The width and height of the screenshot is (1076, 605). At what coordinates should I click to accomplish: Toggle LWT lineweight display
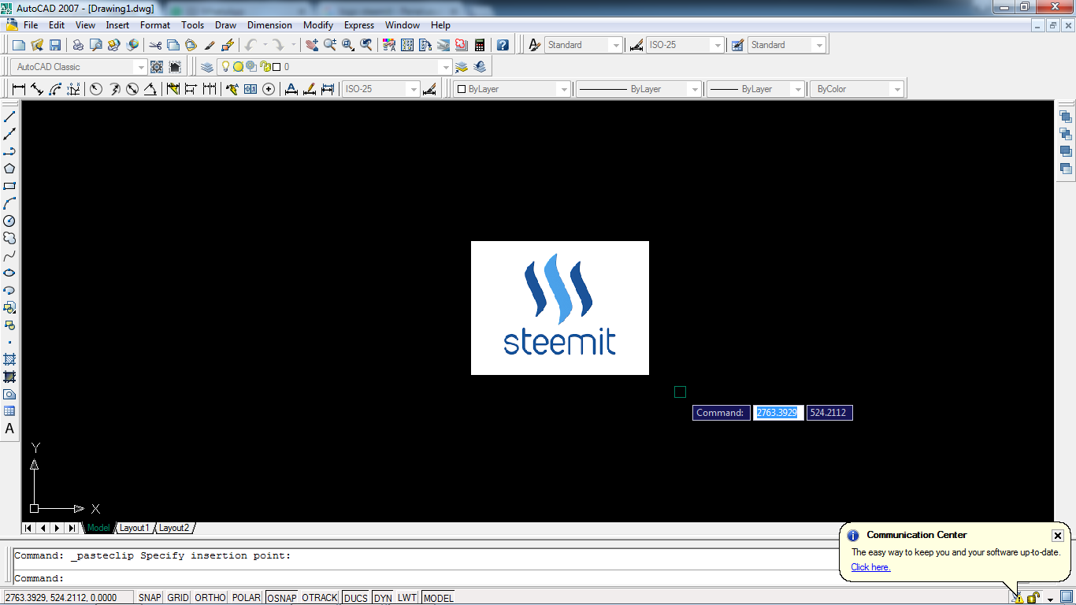[x=407, y=598]
